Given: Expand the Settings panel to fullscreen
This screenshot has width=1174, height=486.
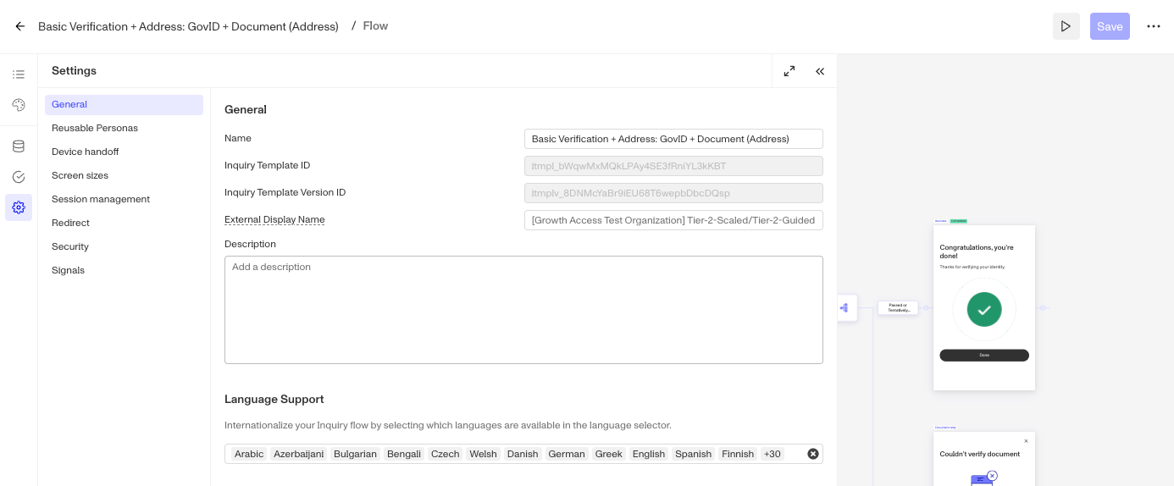Looking at the screenshot, I should pos(789,71).
